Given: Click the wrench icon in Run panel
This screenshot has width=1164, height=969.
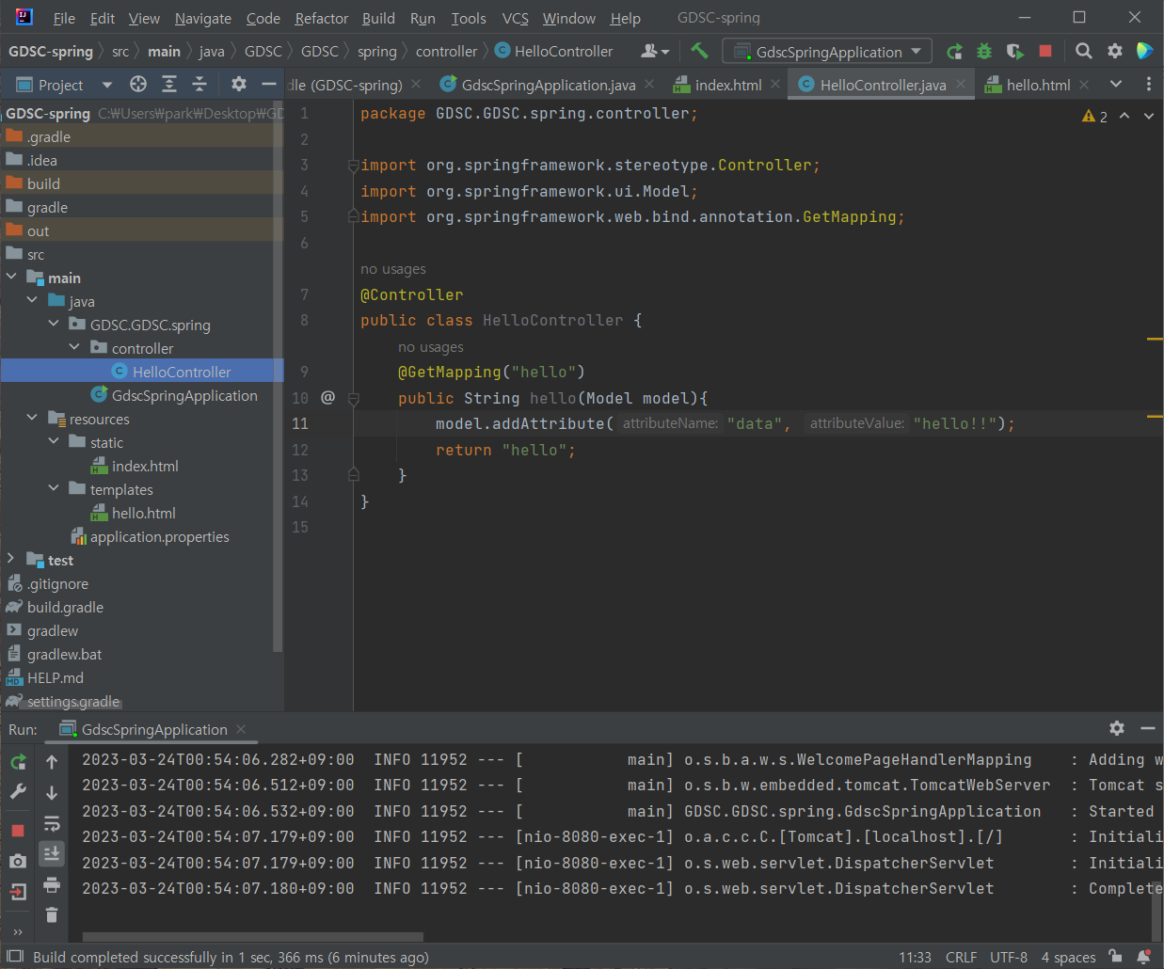Looking at the screenshot, I should point(18,792).
